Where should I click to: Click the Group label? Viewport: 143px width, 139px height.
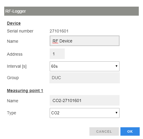coord(13,78)
